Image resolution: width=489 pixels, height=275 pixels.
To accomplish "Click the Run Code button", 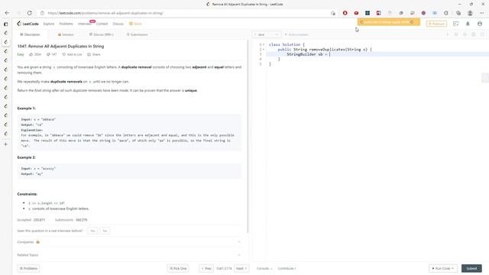I will [443, 268].
